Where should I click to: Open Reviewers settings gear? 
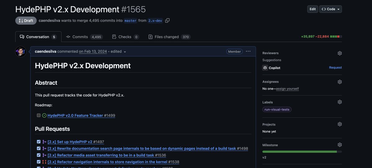point(340,53)
